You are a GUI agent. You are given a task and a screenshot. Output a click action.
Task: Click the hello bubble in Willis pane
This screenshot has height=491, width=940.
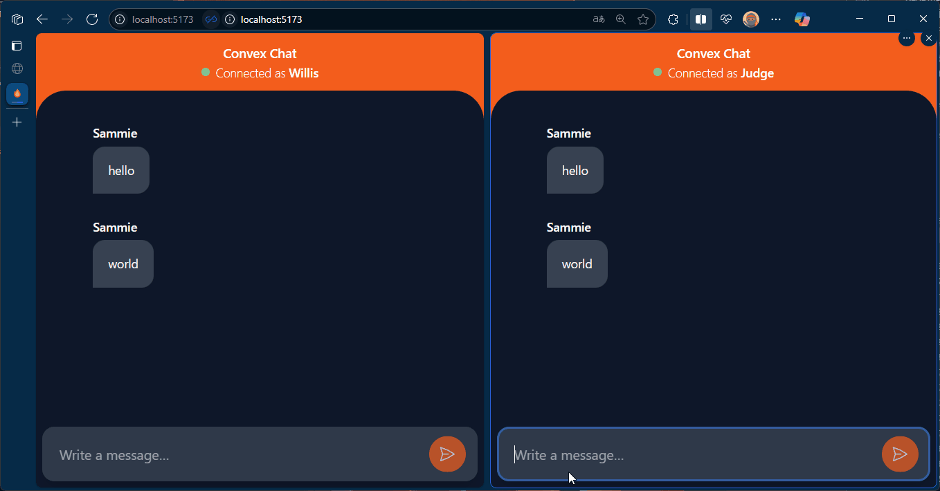(121, 170)
